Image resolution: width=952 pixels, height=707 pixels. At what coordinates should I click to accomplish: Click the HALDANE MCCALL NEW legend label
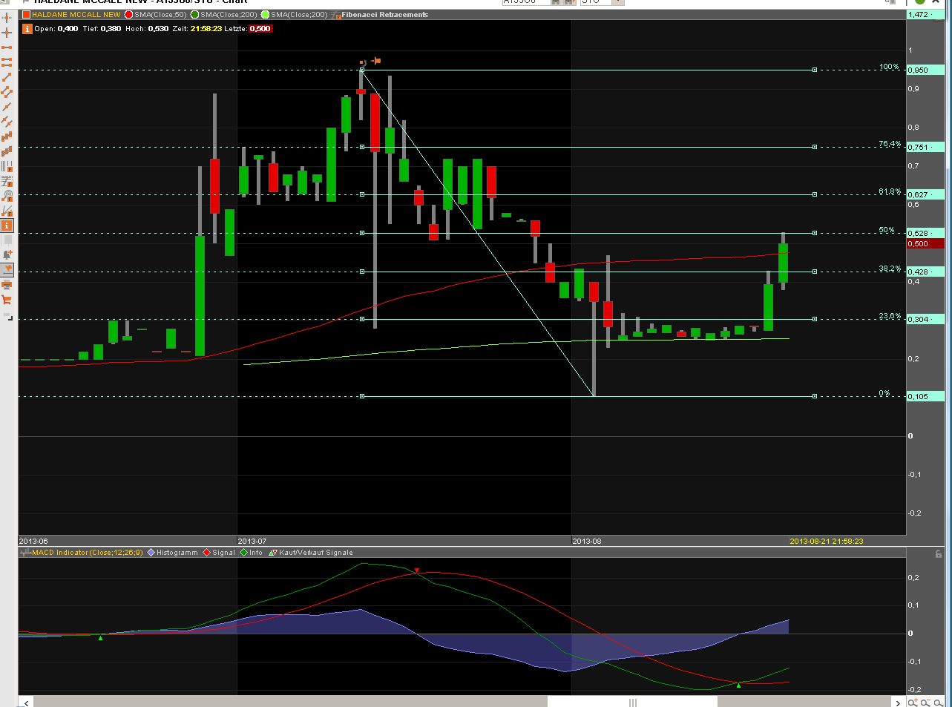[x=76, y=14]
